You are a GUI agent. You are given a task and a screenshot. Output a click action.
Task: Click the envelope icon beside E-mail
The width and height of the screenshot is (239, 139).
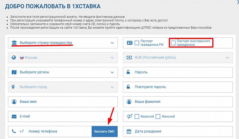(14, 116)
